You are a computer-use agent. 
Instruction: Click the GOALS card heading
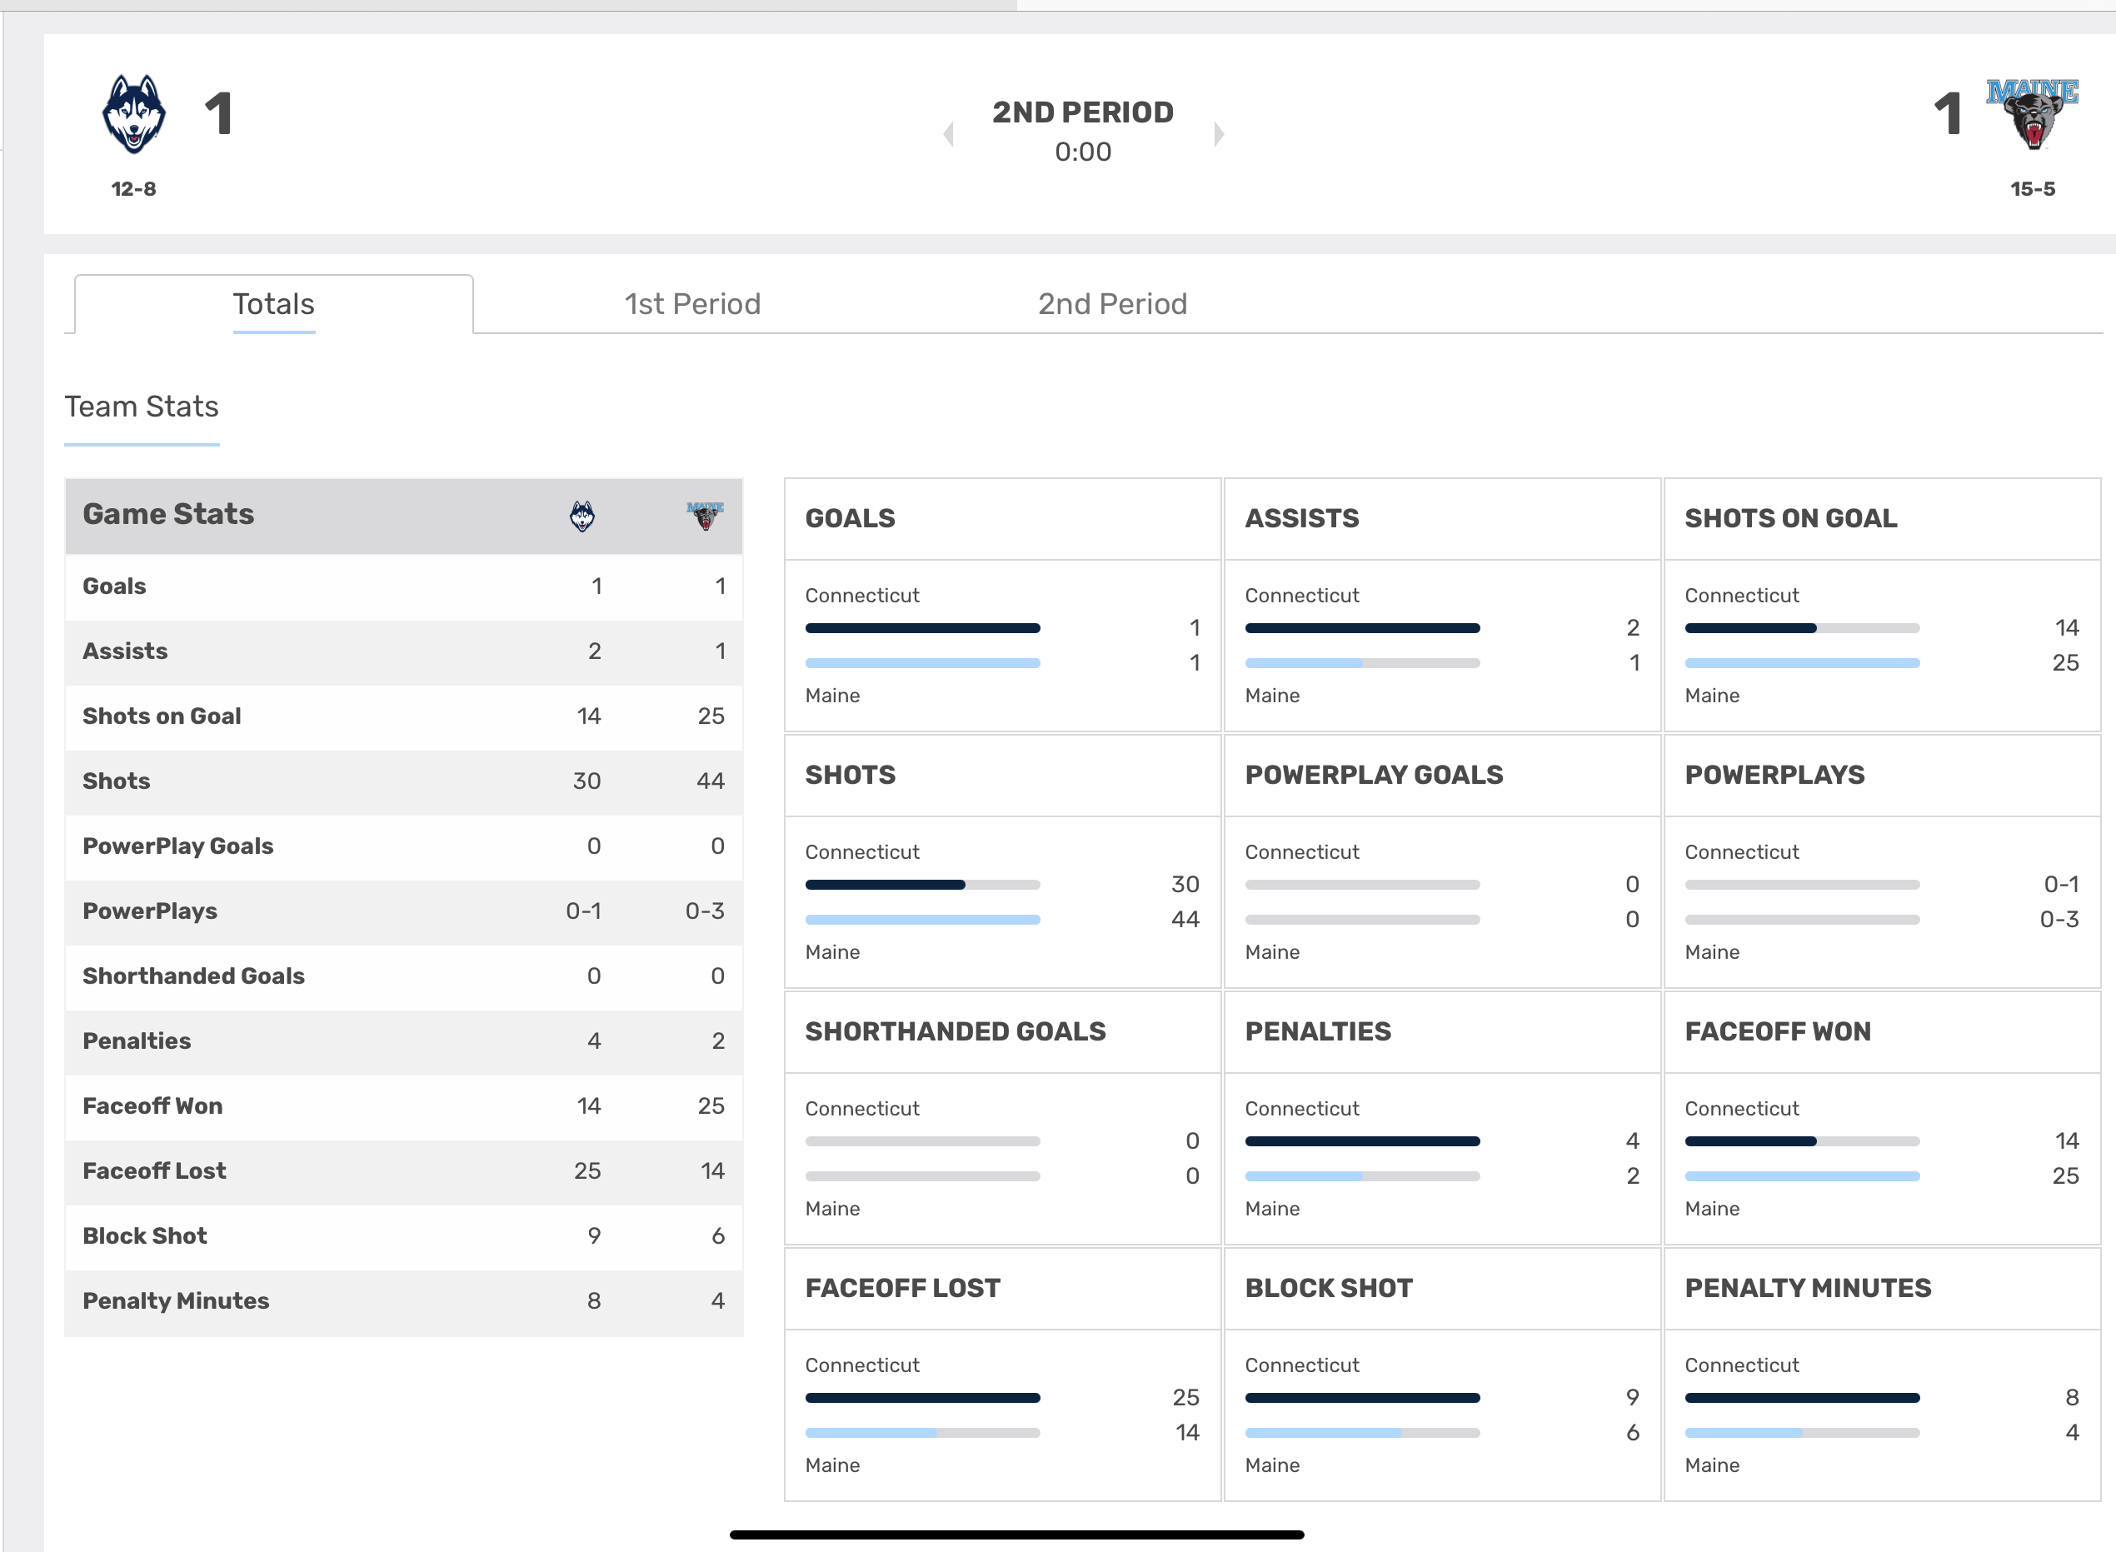[x=850, y=519]
